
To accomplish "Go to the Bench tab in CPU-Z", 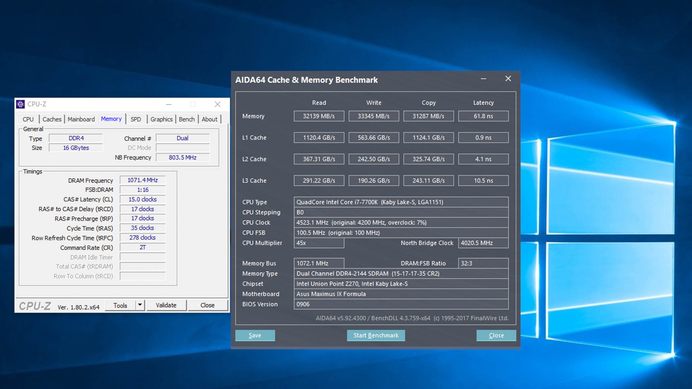I will 187,119.
